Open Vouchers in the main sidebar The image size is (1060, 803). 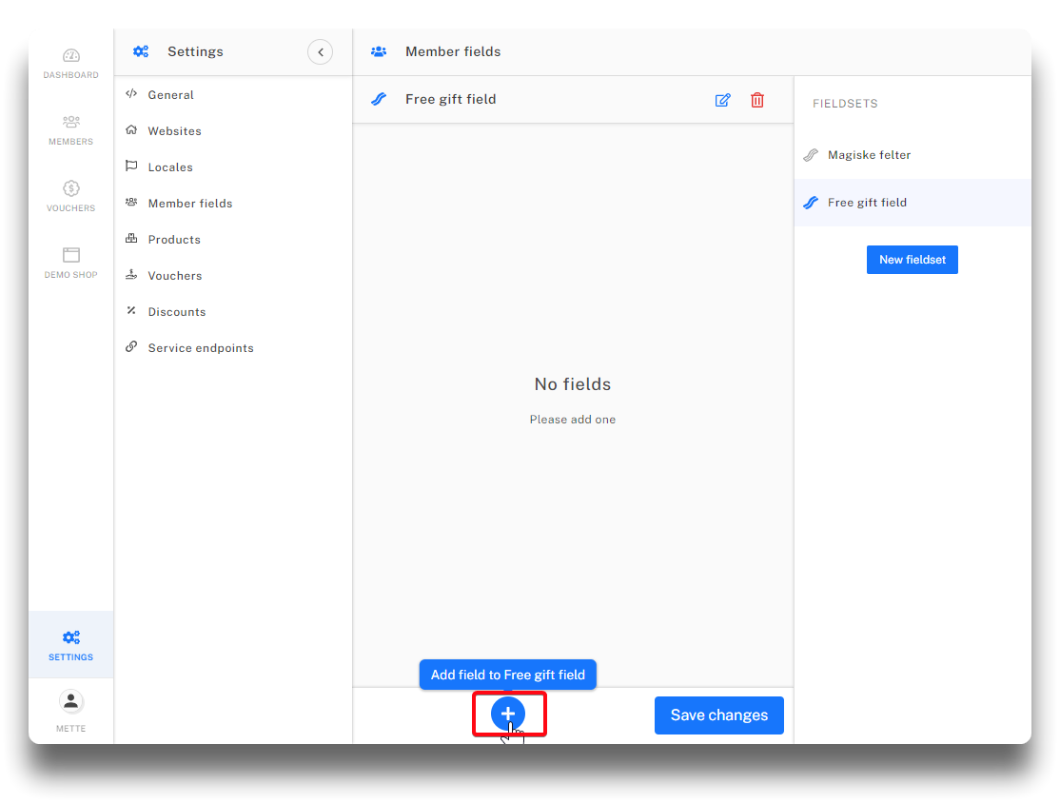coord(71,197)
